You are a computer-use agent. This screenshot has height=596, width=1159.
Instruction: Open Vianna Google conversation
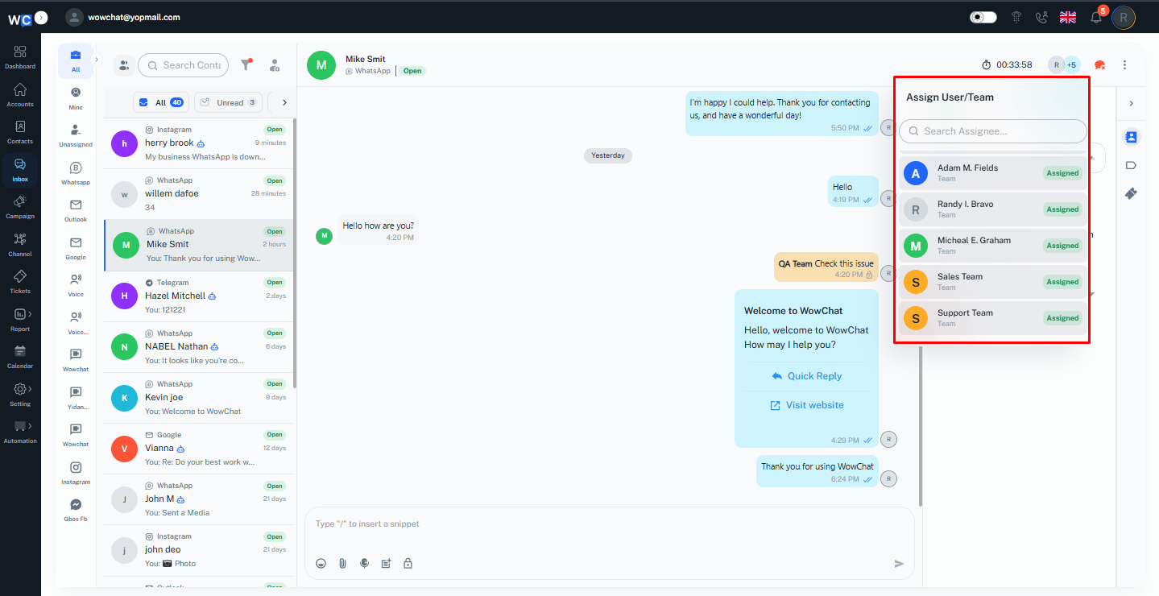199,449
